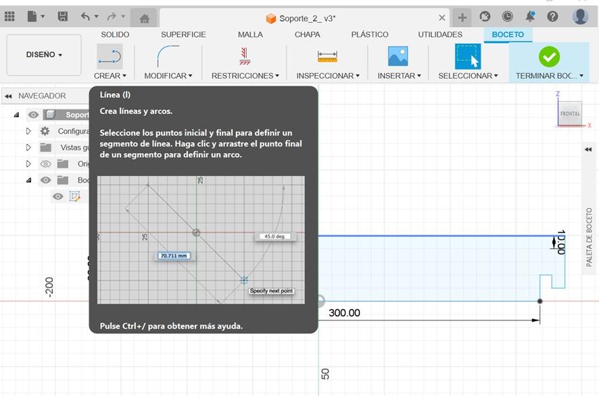The image size is (599, 396).
Task: Expand the PALETA DE BOCETO panel arrows
Action: click(588, 149)
